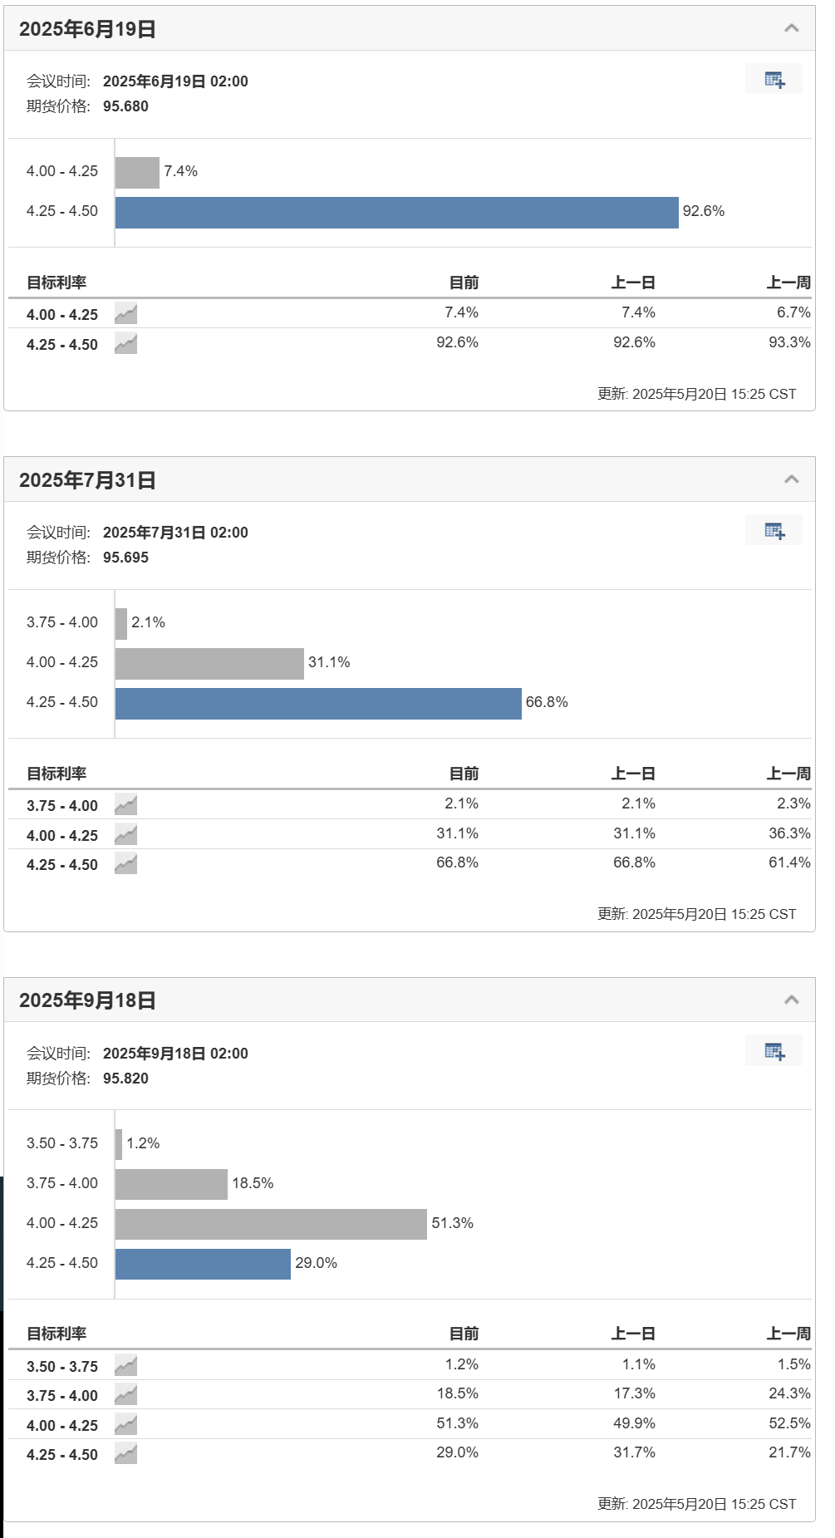Click the 66.8% blue bar in July chart
Viewport: 835px width, 1538px height.
click(x=318, y=703)
